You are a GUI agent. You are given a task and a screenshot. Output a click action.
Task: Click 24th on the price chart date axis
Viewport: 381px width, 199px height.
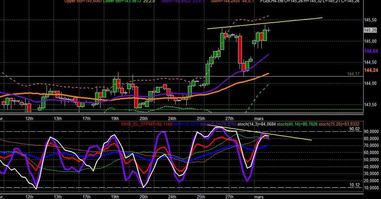click(x=172, y=118)
